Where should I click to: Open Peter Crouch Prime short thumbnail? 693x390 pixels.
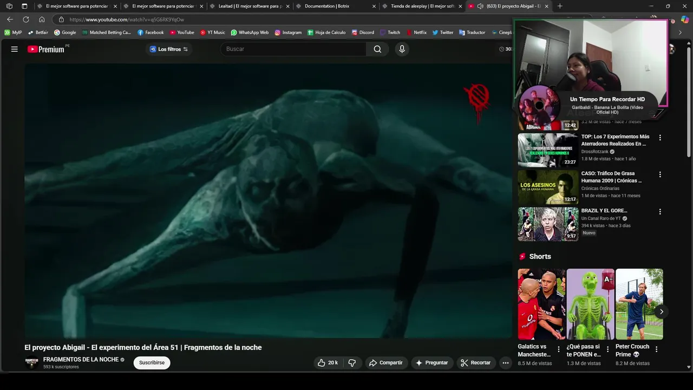639,304
